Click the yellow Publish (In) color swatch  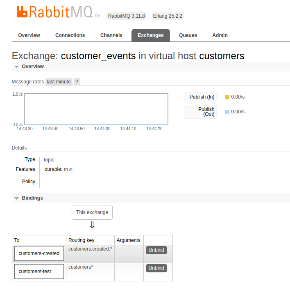[x=227, y=97]
